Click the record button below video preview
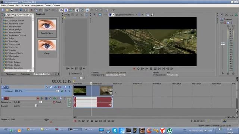This screenshot has width=239, height=134. point(134,68)
